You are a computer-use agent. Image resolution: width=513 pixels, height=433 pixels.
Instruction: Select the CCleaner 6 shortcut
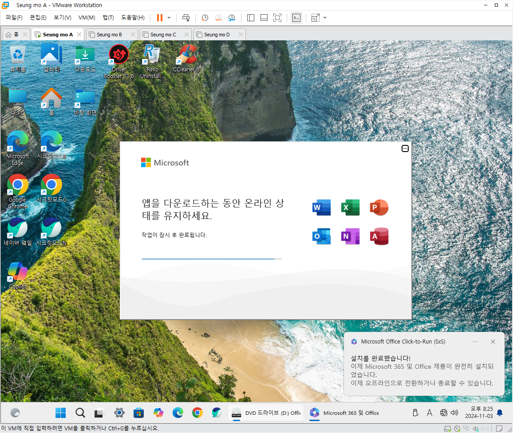(186, 58)
